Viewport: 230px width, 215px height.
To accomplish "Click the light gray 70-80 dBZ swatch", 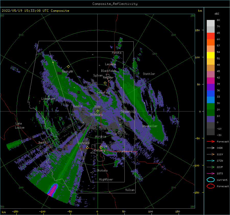I will click(x=211, y=23).
